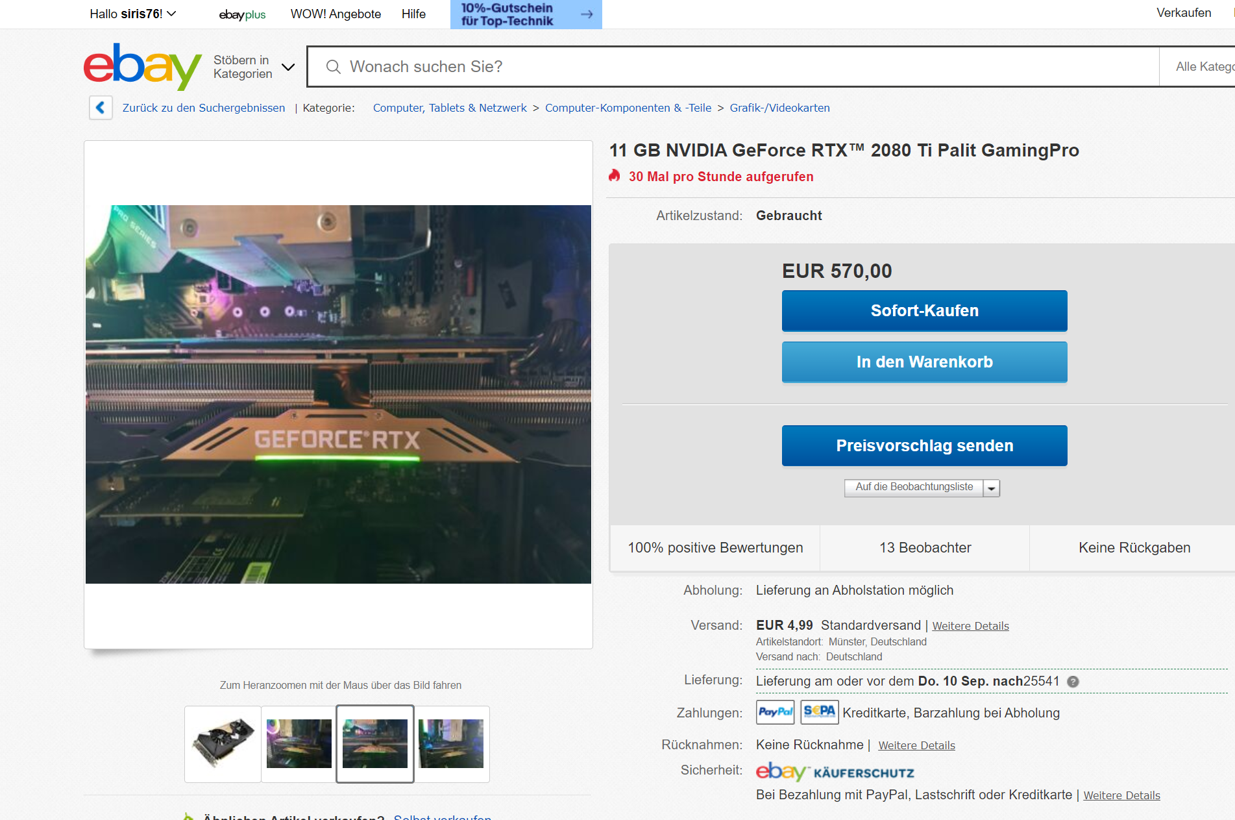Select first thumbnail of graphics card

coord(223,744)
